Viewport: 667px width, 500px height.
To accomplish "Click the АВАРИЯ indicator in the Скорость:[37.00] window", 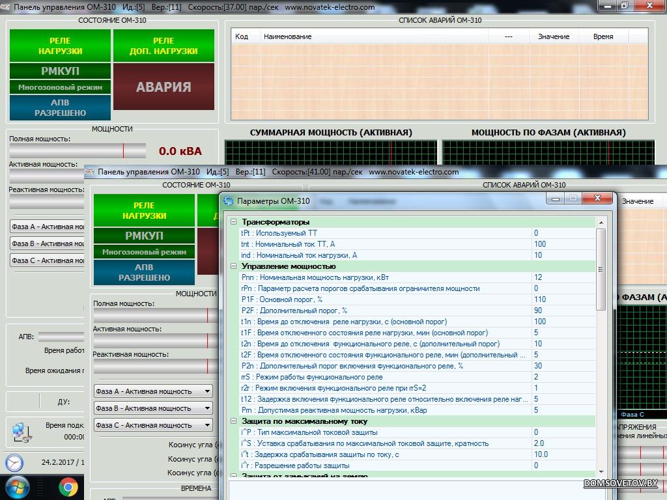I will 163,87.
